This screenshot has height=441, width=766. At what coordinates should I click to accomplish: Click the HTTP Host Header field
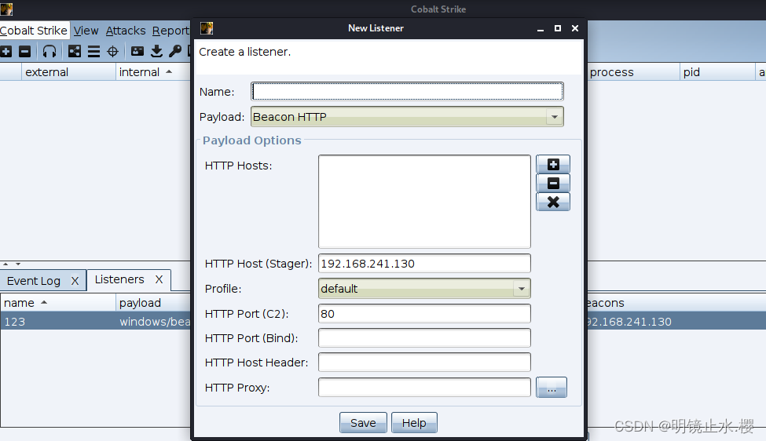pyautogui.click(x=424, y=362)
